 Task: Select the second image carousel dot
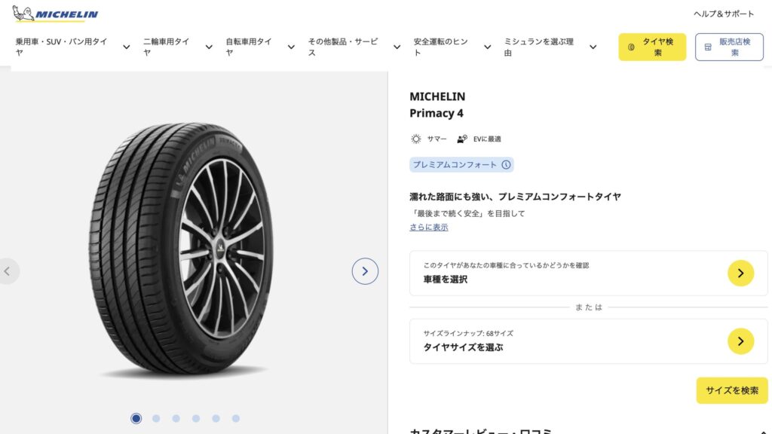click(x=156, y=418)
